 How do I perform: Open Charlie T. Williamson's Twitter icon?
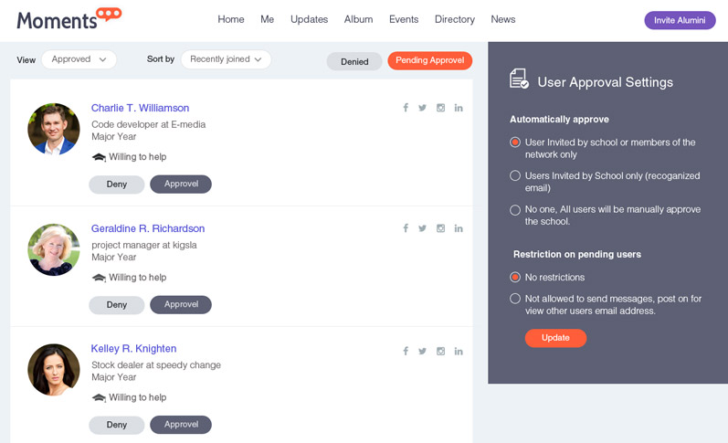coord(422,108)
